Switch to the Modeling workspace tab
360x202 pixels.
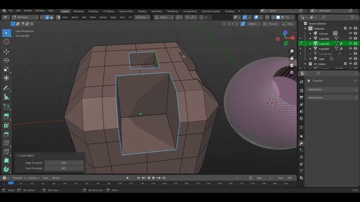coord(79,11)
